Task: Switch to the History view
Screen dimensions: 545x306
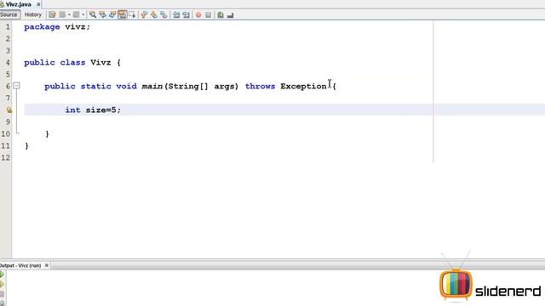Action: pos(33,14)
